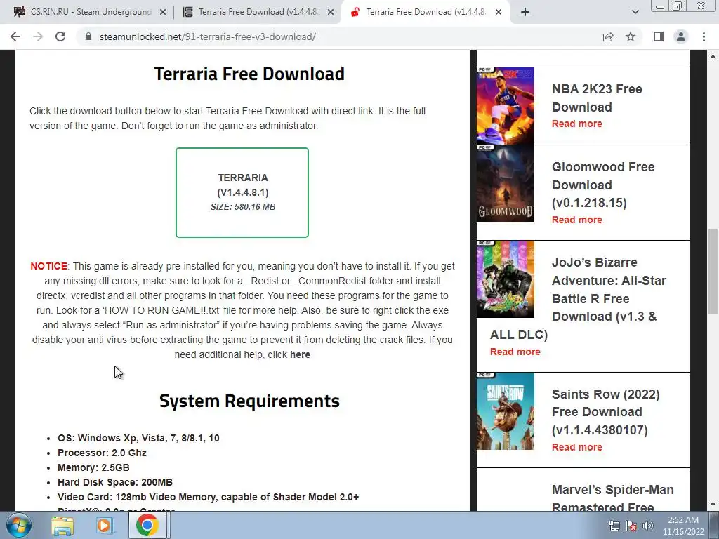Expand the tab search dropdown

pyautogui.click(x=635, y=12)
